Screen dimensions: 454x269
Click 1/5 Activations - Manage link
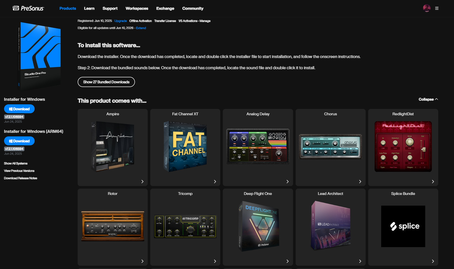pyautogui.click(x=194, y=21)
